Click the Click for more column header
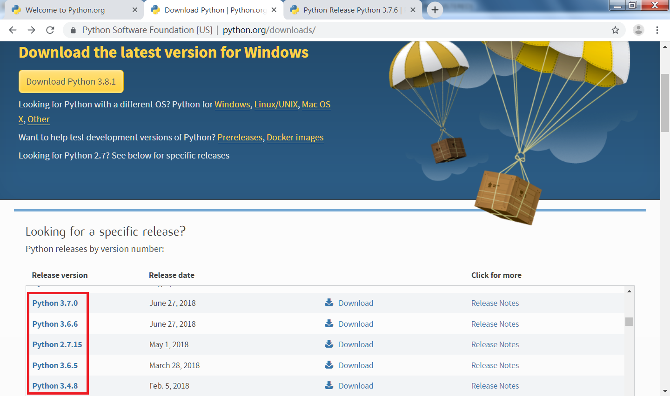670x396 pixels. pos(496,275)
